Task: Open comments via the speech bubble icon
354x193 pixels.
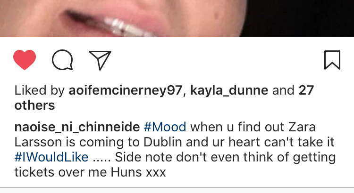Action: [62, 60]
